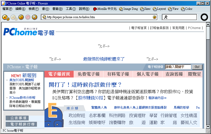Image resolution: width=211 pixels, height=134 pixels.
Task: Open the 美加TOEFL閱讀報 link
Action: pos(22,80)
